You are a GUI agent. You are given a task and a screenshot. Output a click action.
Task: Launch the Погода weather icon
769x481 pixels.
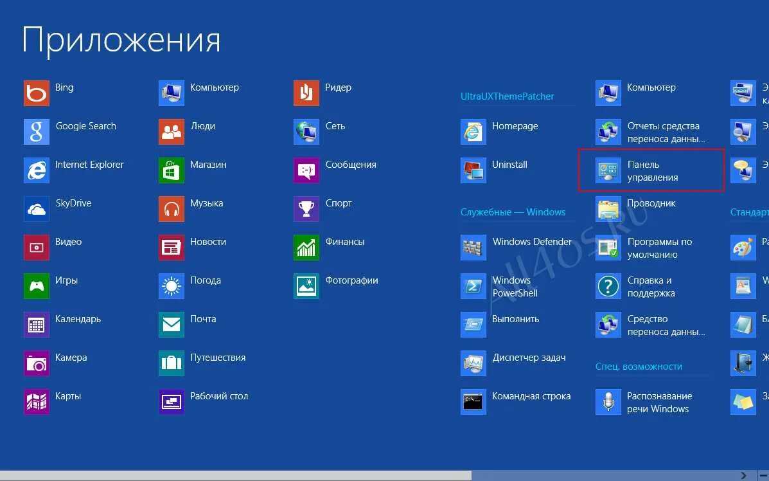click(171, 286)
